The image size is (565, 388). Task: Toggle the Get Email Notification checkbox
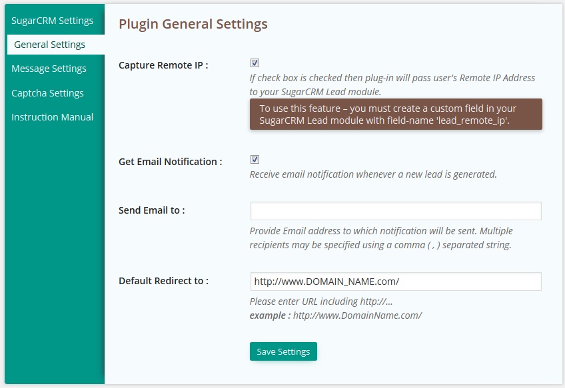point(255,160)
